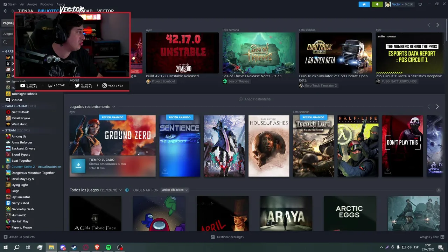Screen dimensions: 448x252
Task: Open the Windows Start menu
Action: point(5,247)
